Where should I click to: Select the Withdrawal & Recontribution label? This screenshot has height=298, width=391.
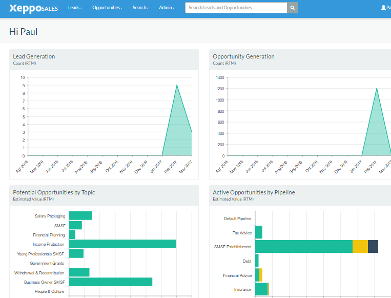click(39, 273)
